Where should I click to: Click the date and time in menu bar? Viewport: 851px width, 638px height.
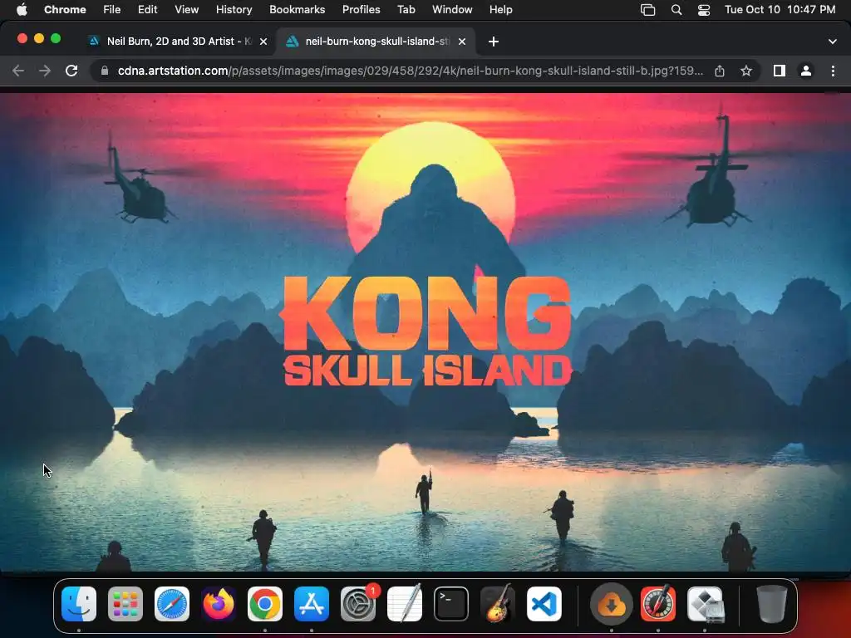coord(780,10)
